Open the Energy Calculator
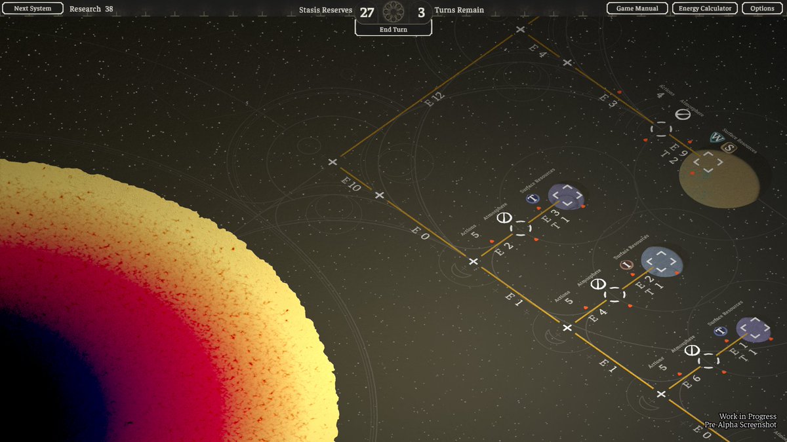 [705, 9]
